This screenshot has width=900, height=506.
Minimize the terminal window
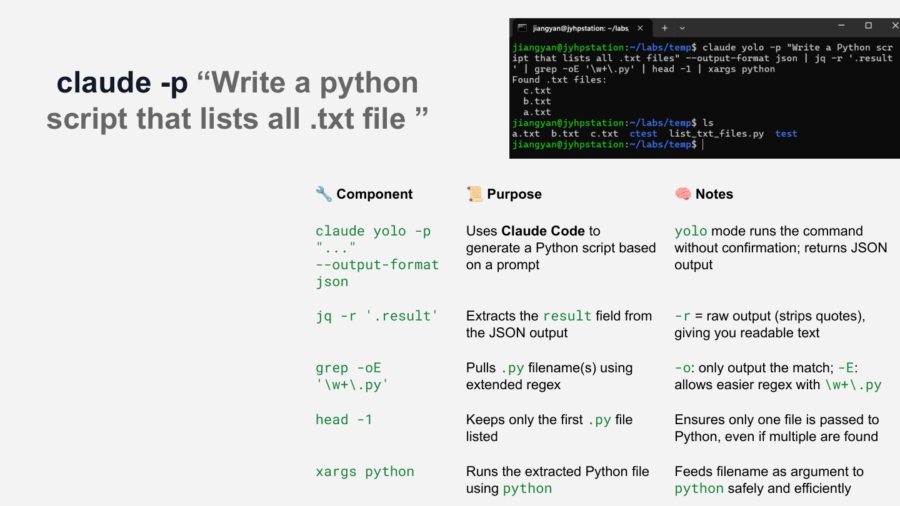click(842, 26)
